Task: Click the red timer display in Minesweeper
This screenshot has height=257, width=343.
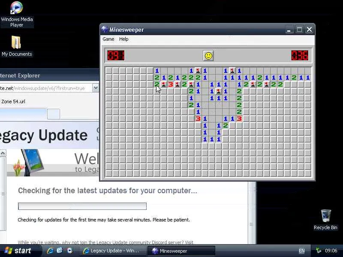Action: pyautogui.click(x=300, y=56)
